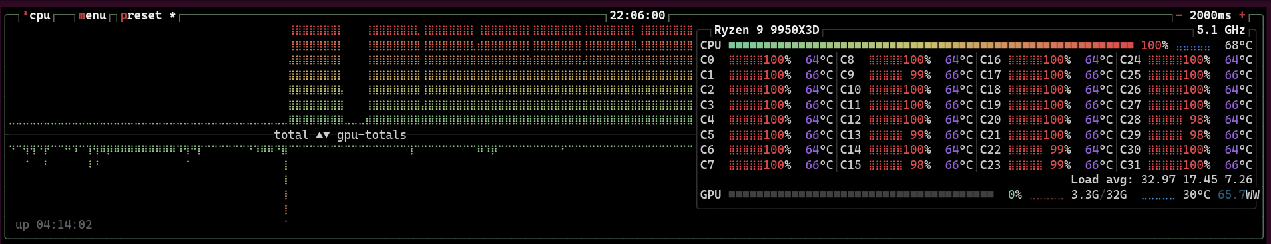Click the 22:06:00 clock
The image size is (1271, 244).
[637, 15]
